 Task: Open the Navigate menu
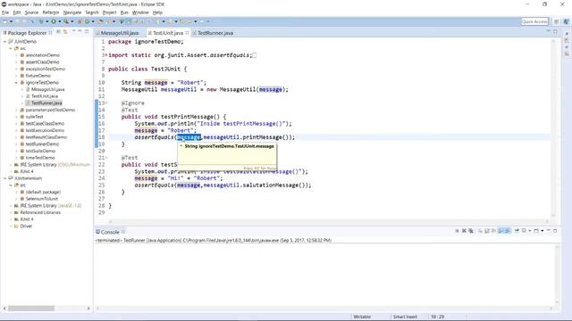point(71,12)
